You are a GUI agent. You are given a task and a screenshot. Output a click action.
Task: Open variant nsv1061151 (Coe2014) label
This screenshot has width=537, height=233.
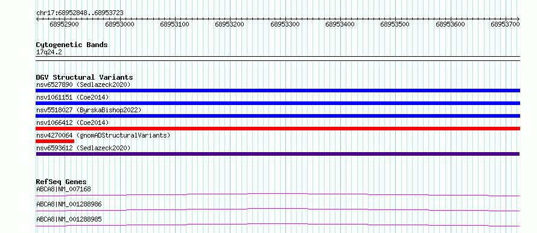(72, 97)
